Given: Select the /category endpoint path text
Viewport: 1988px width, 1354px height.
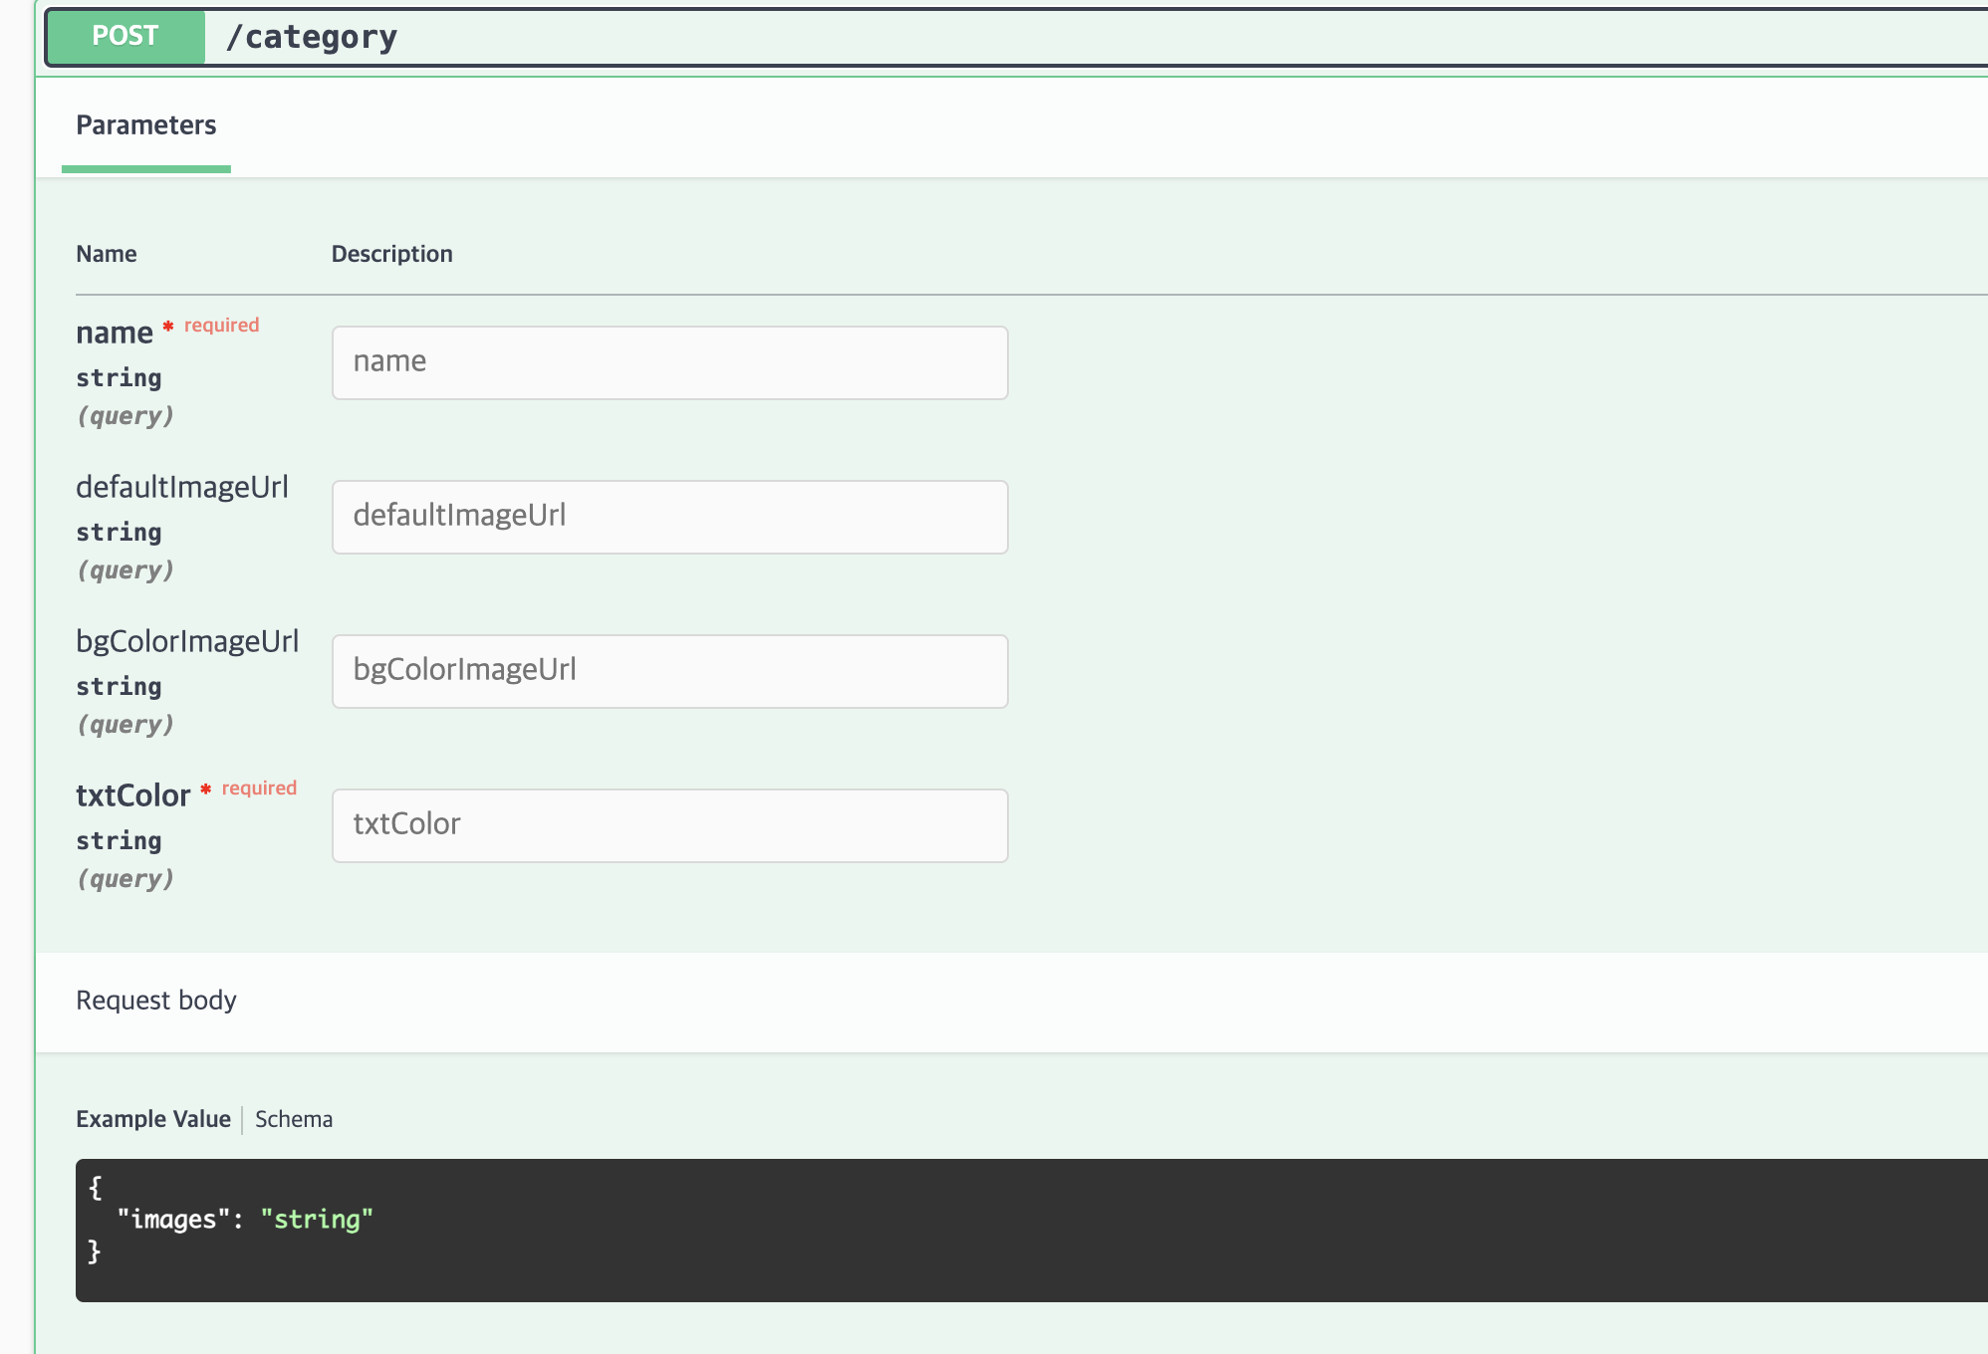Looking at the screenshot, I should pos(312,38).
